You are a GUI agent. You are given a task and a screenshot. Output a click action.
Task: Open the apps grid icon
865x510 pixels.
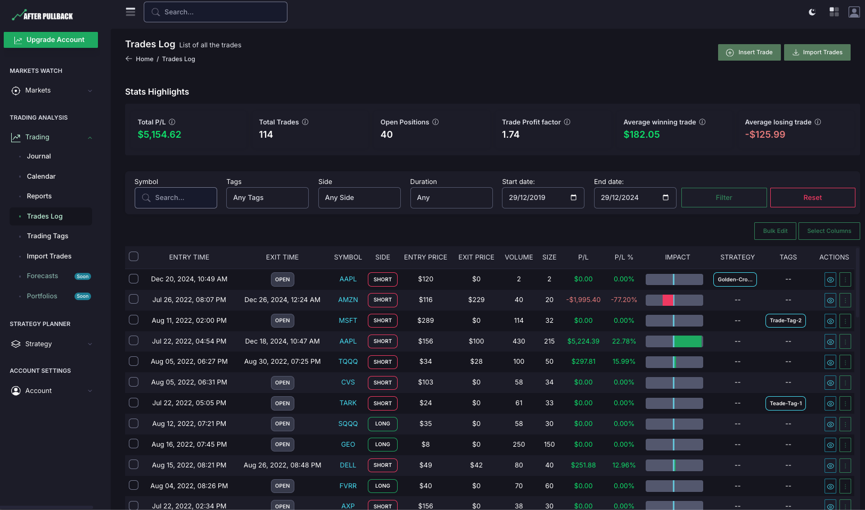tap(834, 12)
